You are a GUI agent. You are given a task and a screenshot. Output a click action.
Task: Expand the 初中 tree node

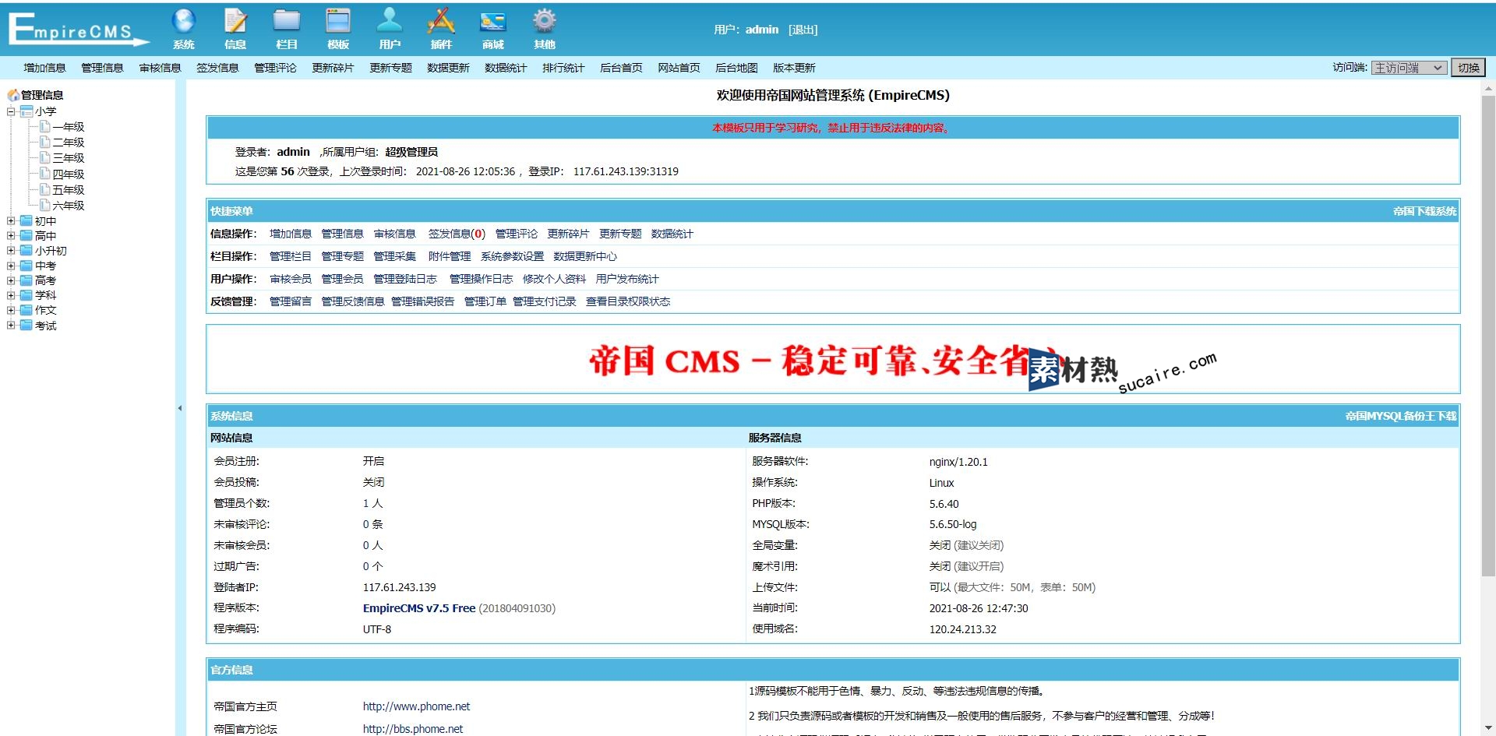tap(11, 221)
